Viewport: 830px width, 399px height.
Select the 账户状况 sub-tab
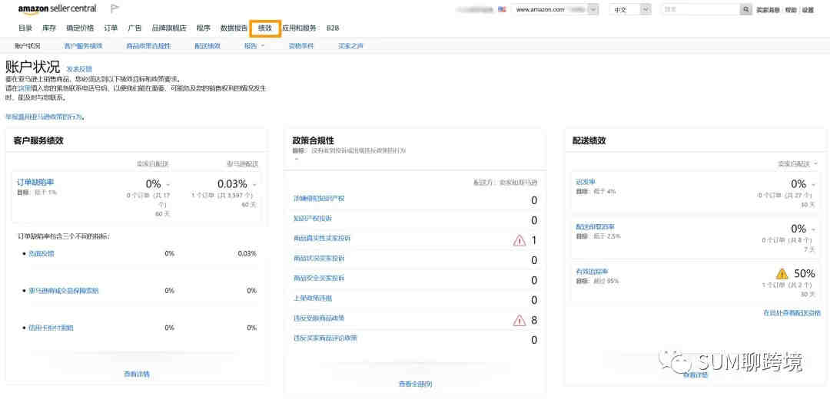click(28, 46)
